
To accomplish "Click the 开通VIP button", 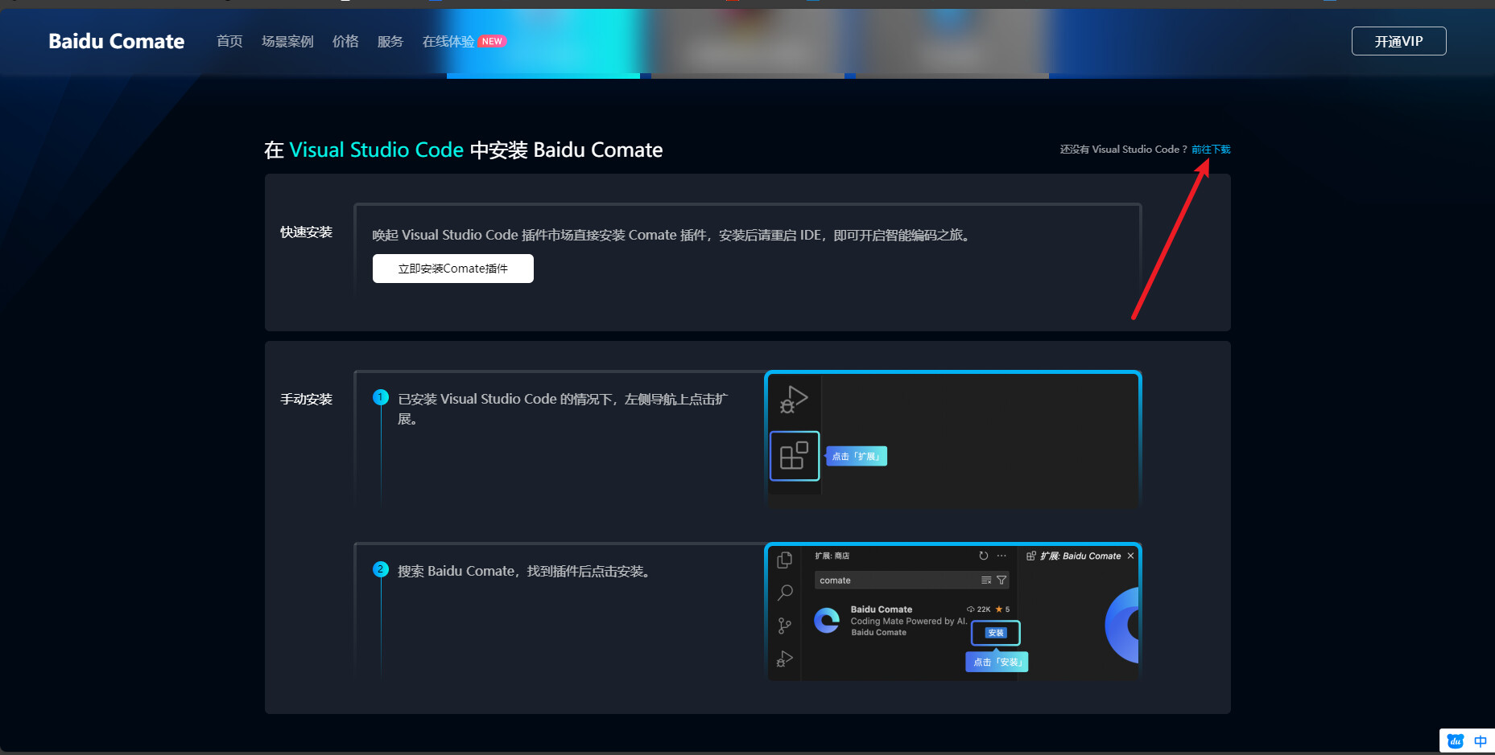I will click(1398, 41).
